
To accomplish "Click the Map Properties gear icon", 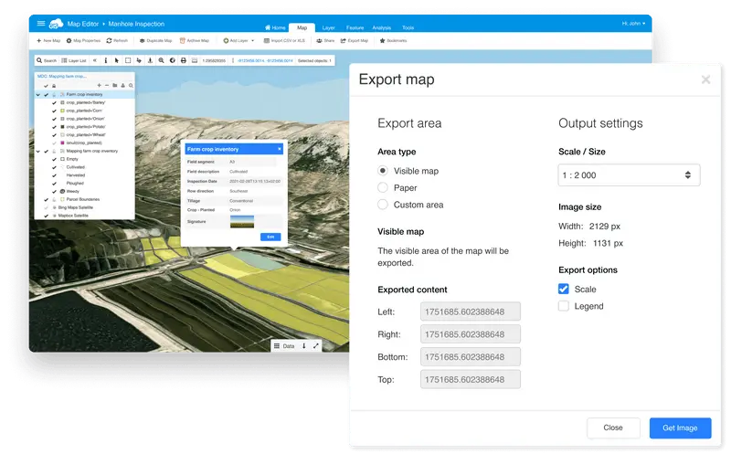I will (69, 41).
